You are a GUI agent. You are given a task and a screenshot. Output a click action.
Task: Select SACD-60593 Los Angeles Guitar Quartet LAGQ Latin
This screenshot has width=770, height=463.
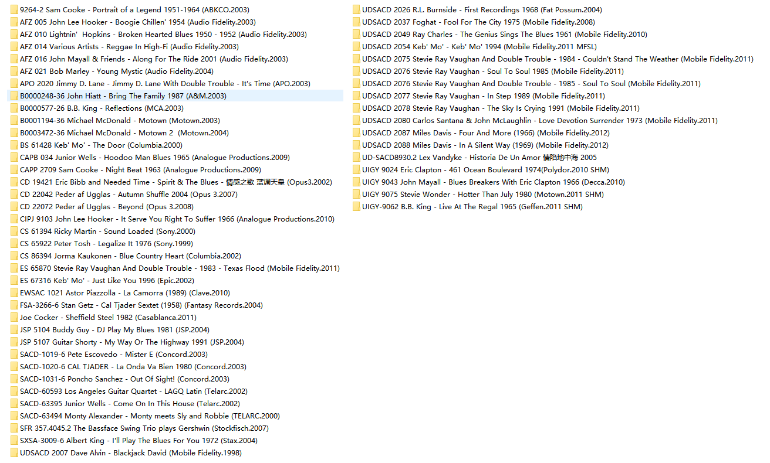pos(134,391)
